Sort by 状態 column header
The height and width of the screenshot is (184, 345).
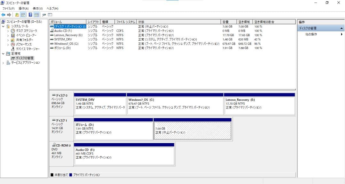[179, 22]
